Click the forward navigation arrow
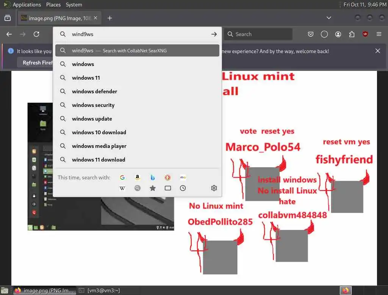388x295 pixels. (x=23, y=34)
